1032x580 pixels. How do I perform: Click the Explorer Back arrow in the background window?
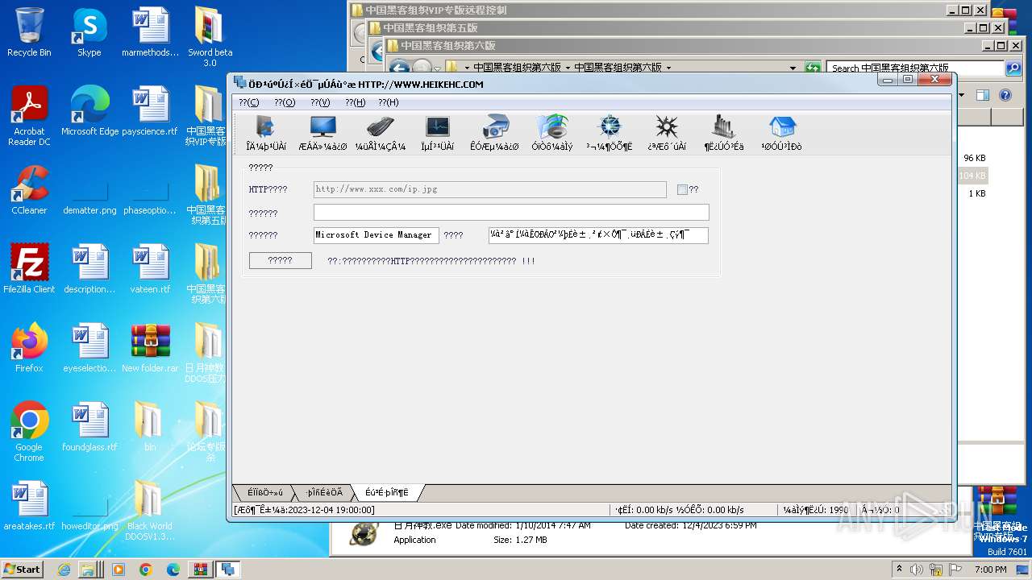[400, 68]
